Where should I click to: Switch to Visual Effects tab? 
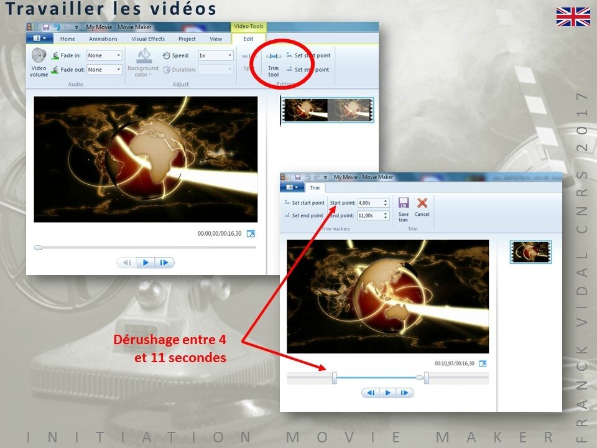coord(148,39)
